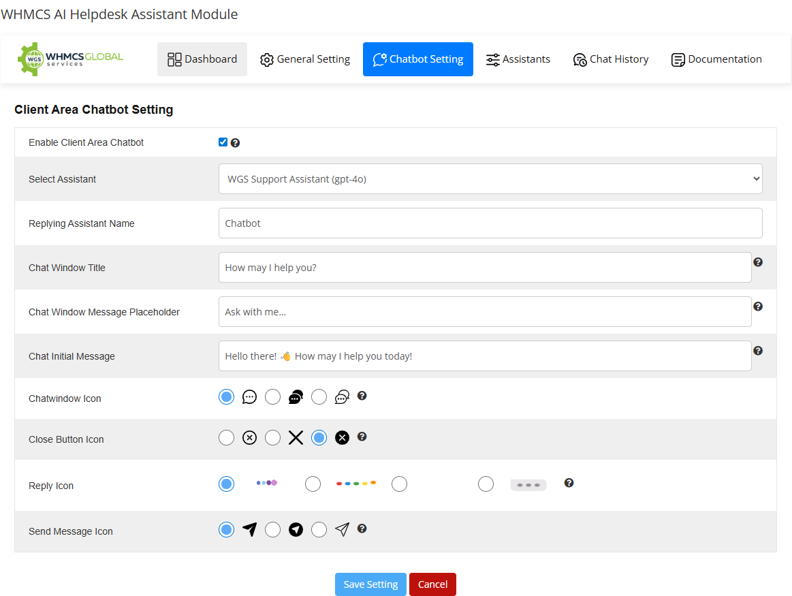Image resolution: width=792 pixels, height=596 pixels.
Task: Open the Select Assistant dropdown
Action: point(490,179)
